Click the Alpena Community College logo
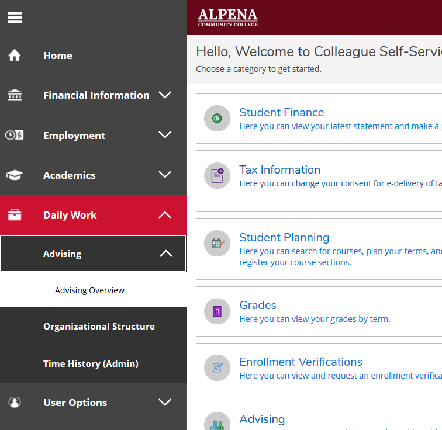Screen dimensions: 442x430 [x=228, y=18]
